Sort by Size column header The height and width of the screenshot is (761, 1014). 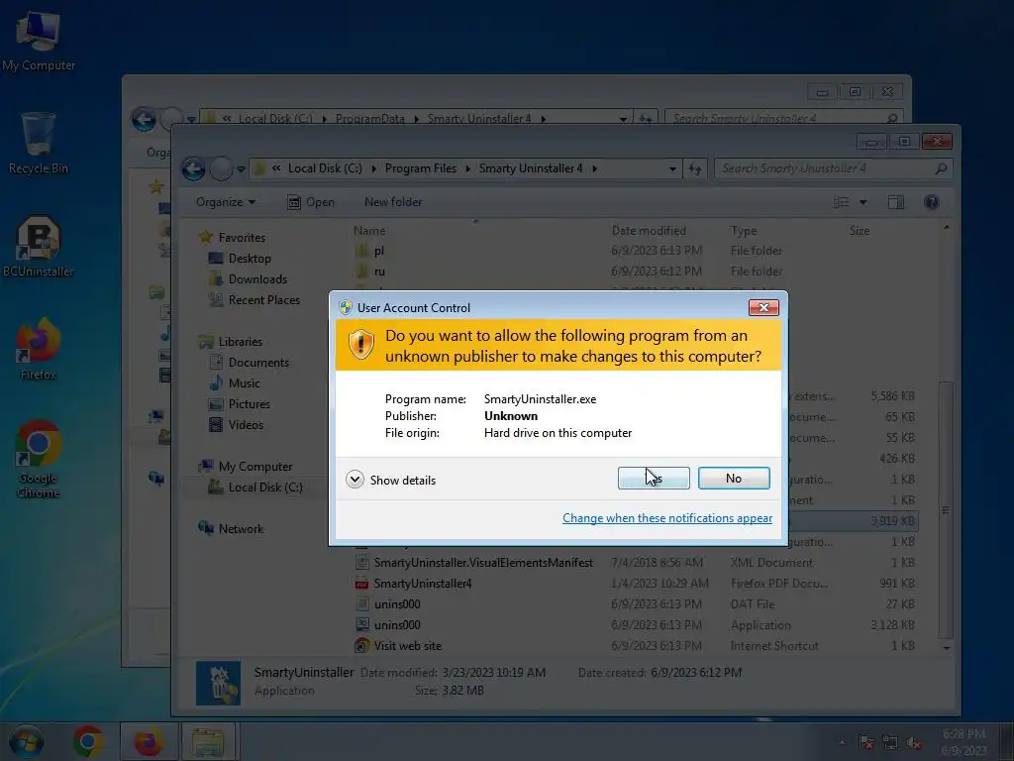[x=859, y=230]
